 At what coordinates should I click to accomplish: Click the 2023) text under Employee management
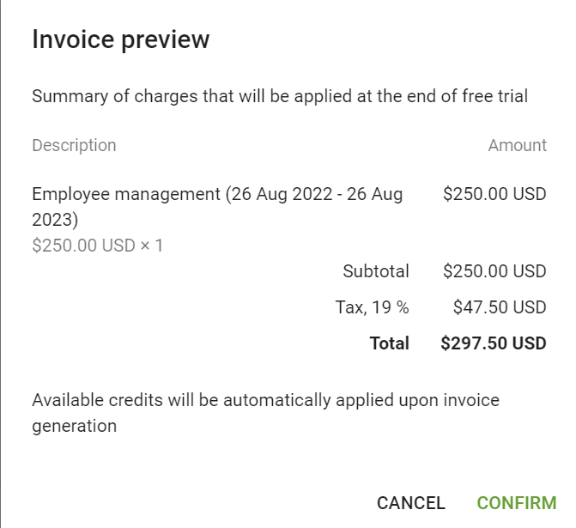55,219
